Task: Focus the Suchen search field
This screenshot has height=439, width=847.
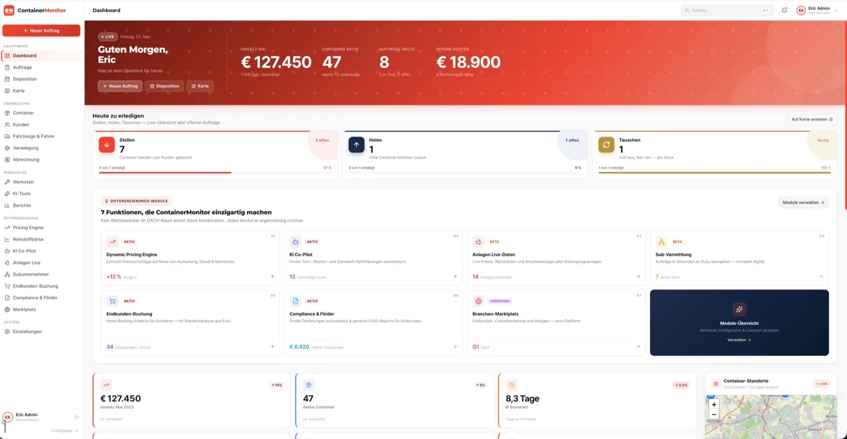Action: click(x=727, y=10)
